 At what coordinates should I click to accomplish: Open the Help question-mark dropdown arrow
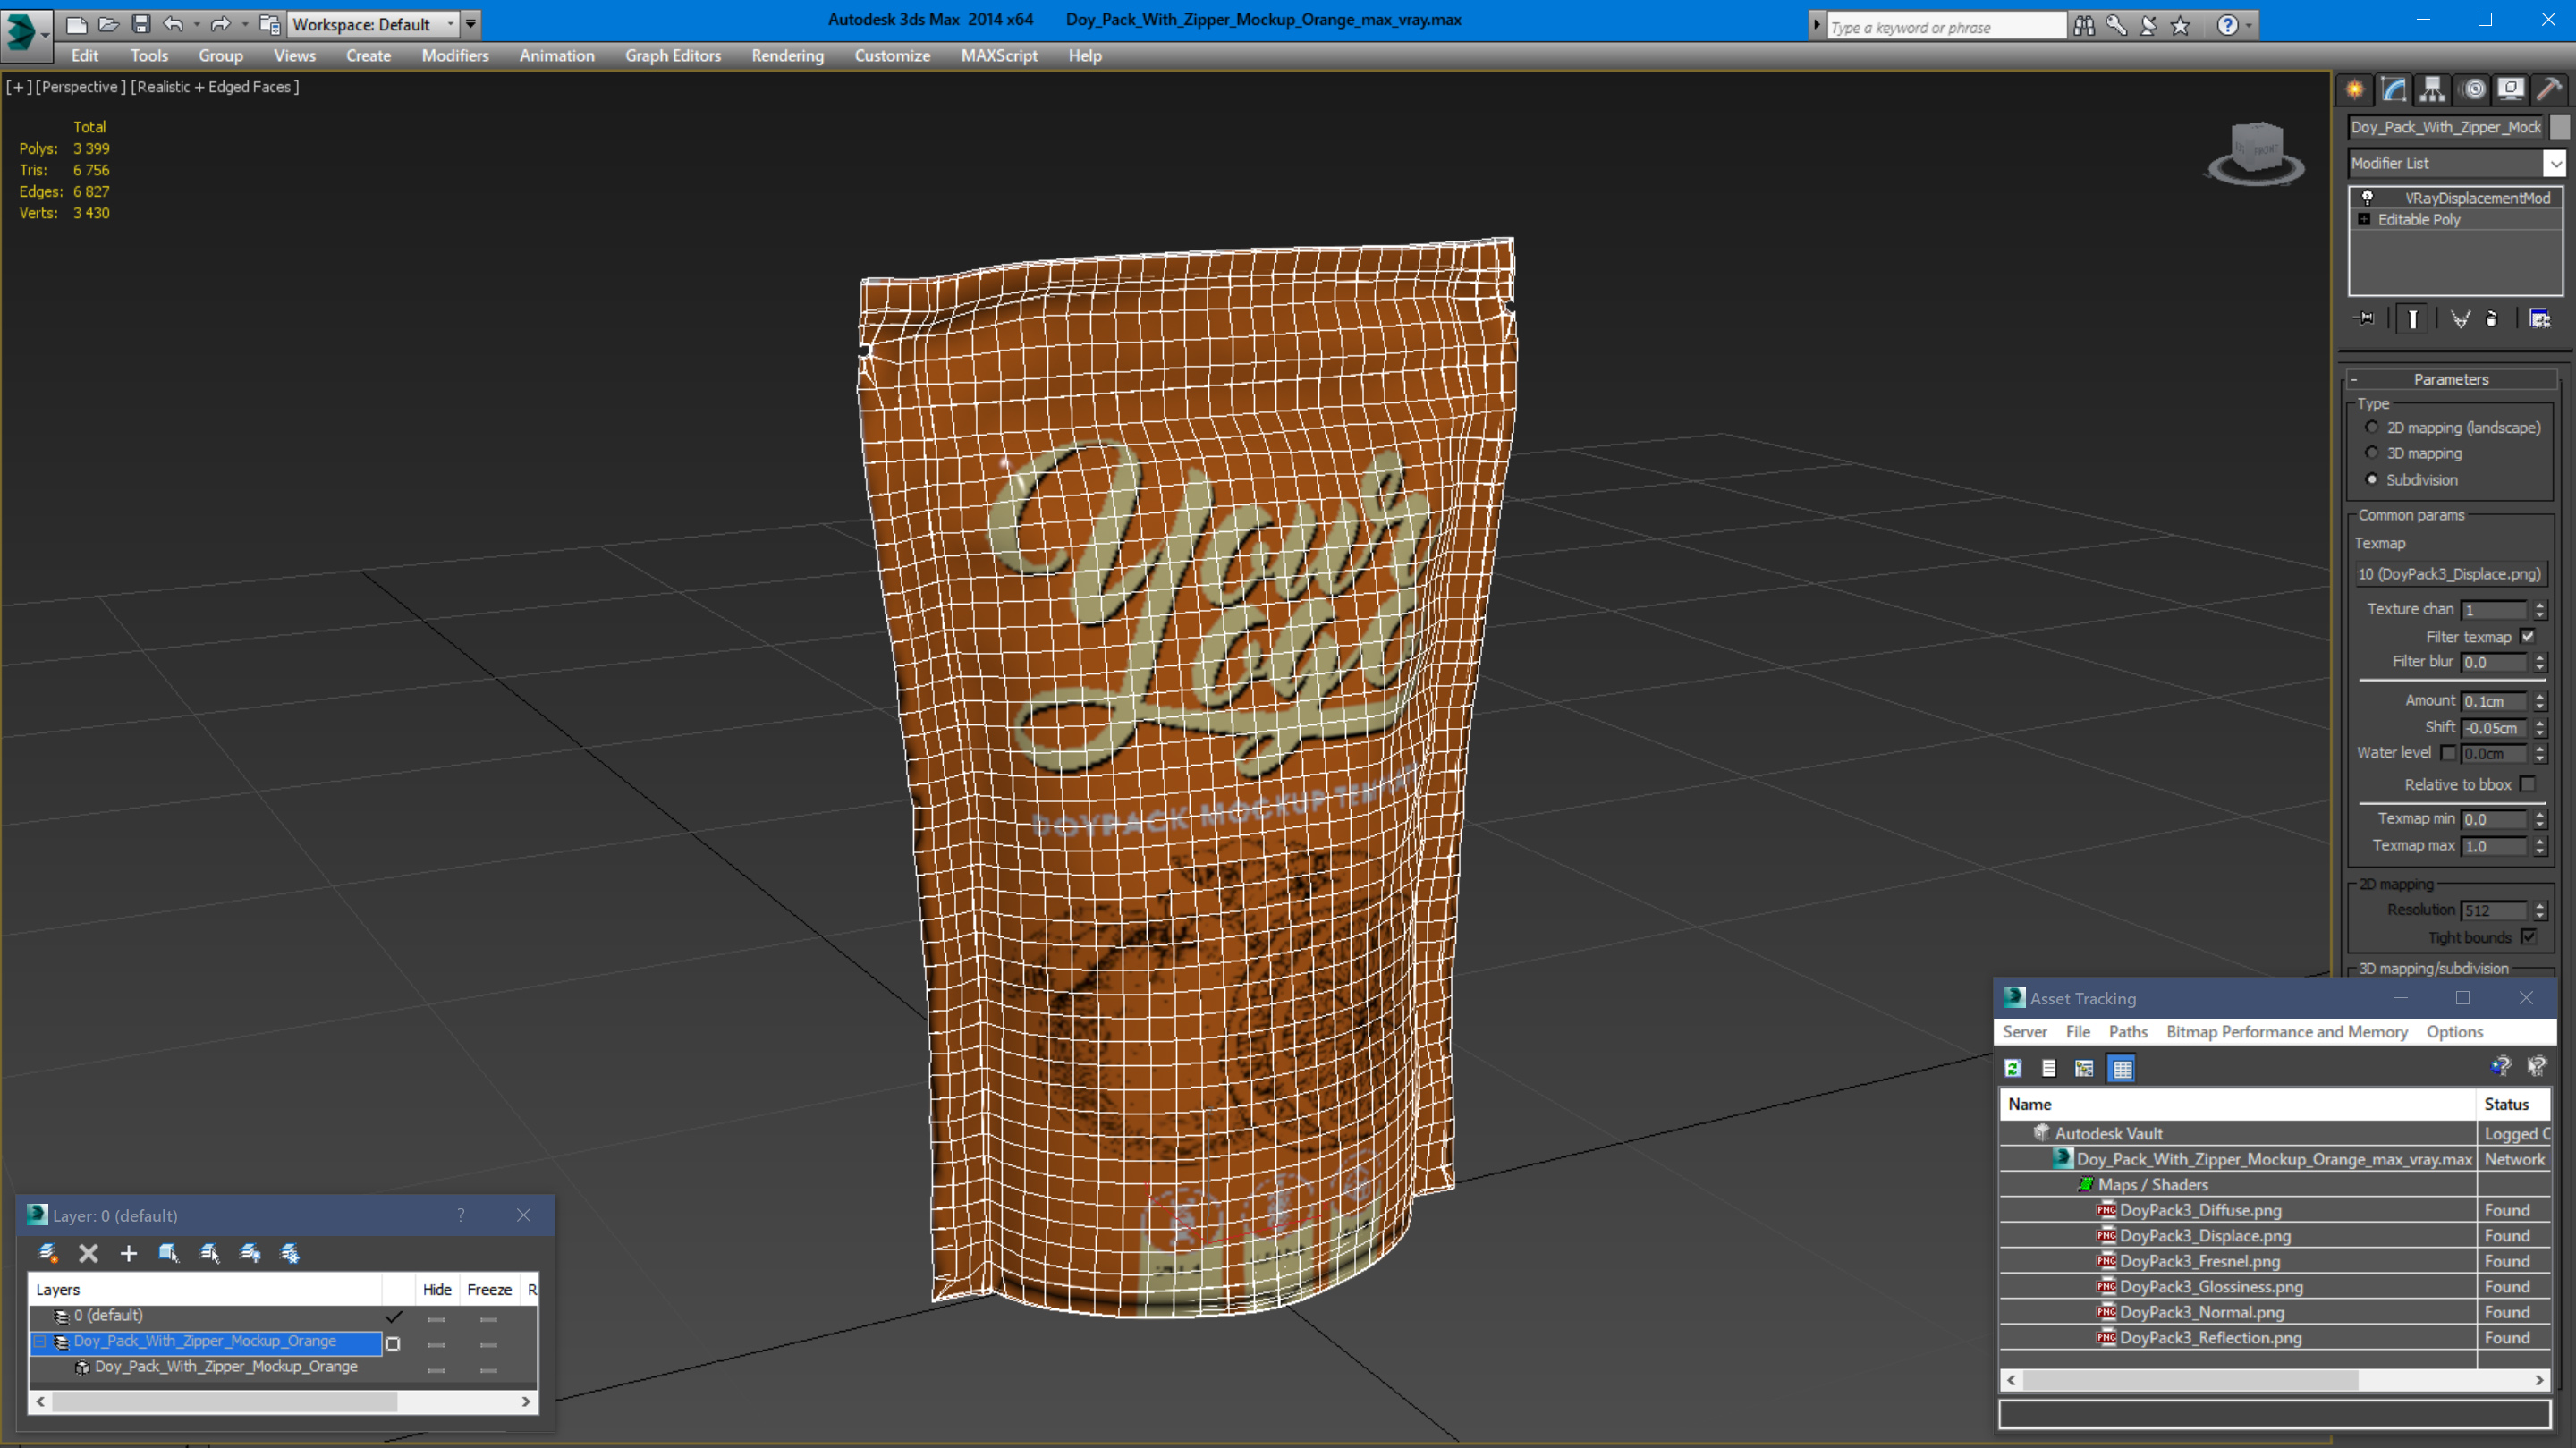click(2249, 26)
